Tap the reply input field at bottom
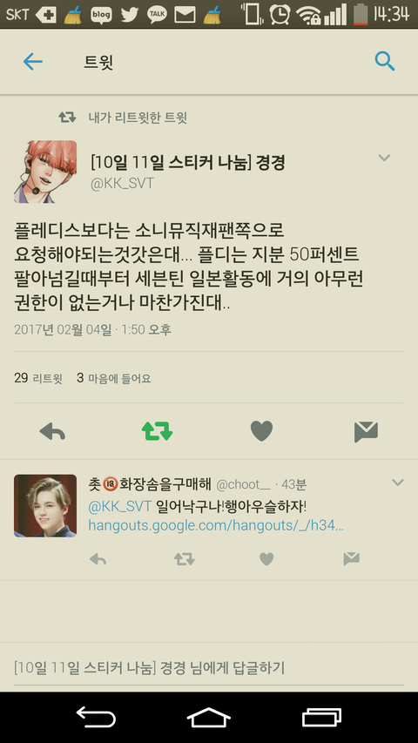Viewport: 418px width, 743px height. (209, 668)
